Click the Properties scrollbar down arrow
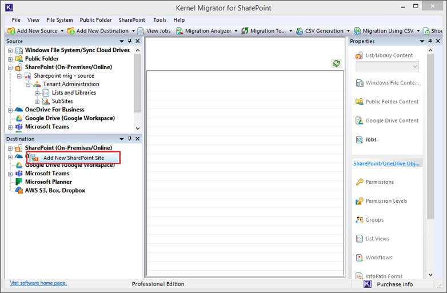Image resolution: width=447 pixels, height=293 pixels. pos(430,275)
